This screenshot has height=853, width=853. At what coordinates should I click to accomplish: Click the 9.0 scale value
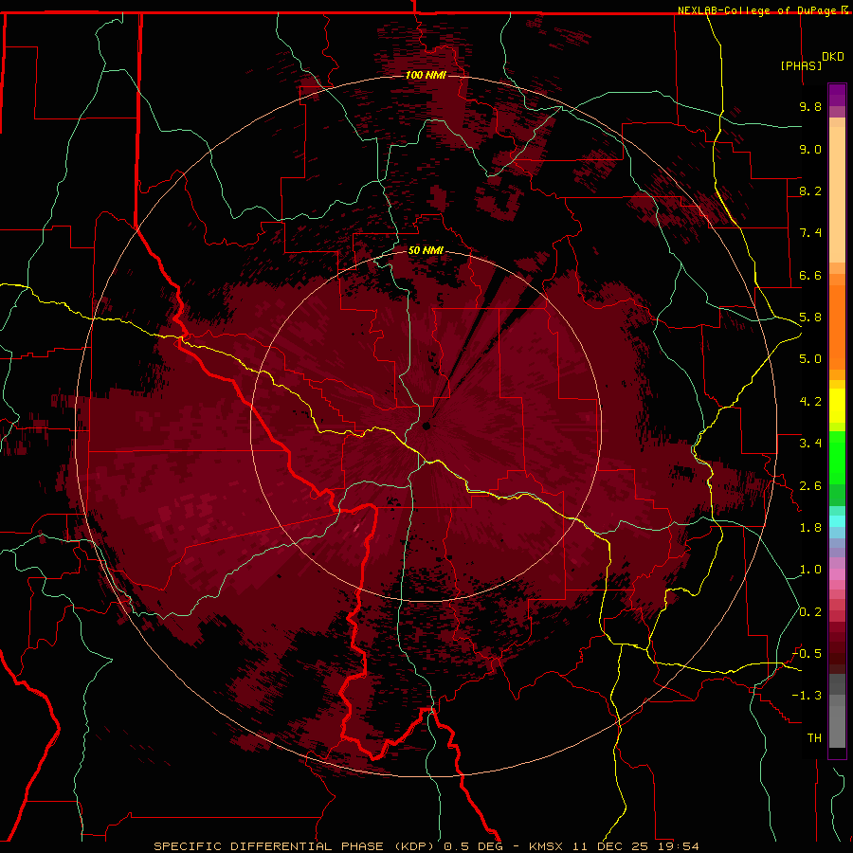coord(810,149)
